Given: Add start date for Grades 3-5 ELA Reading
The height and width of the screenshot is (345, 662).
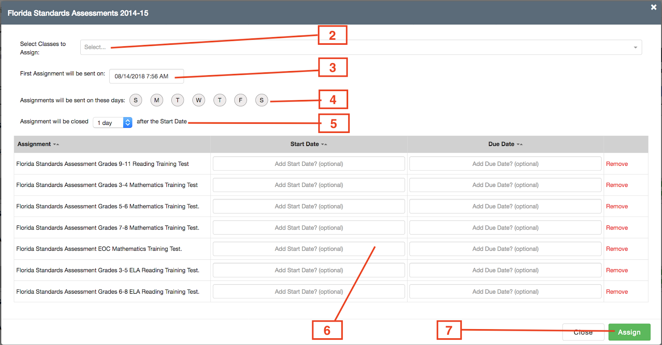Looking at the screenshot, I should coord(309,270).
